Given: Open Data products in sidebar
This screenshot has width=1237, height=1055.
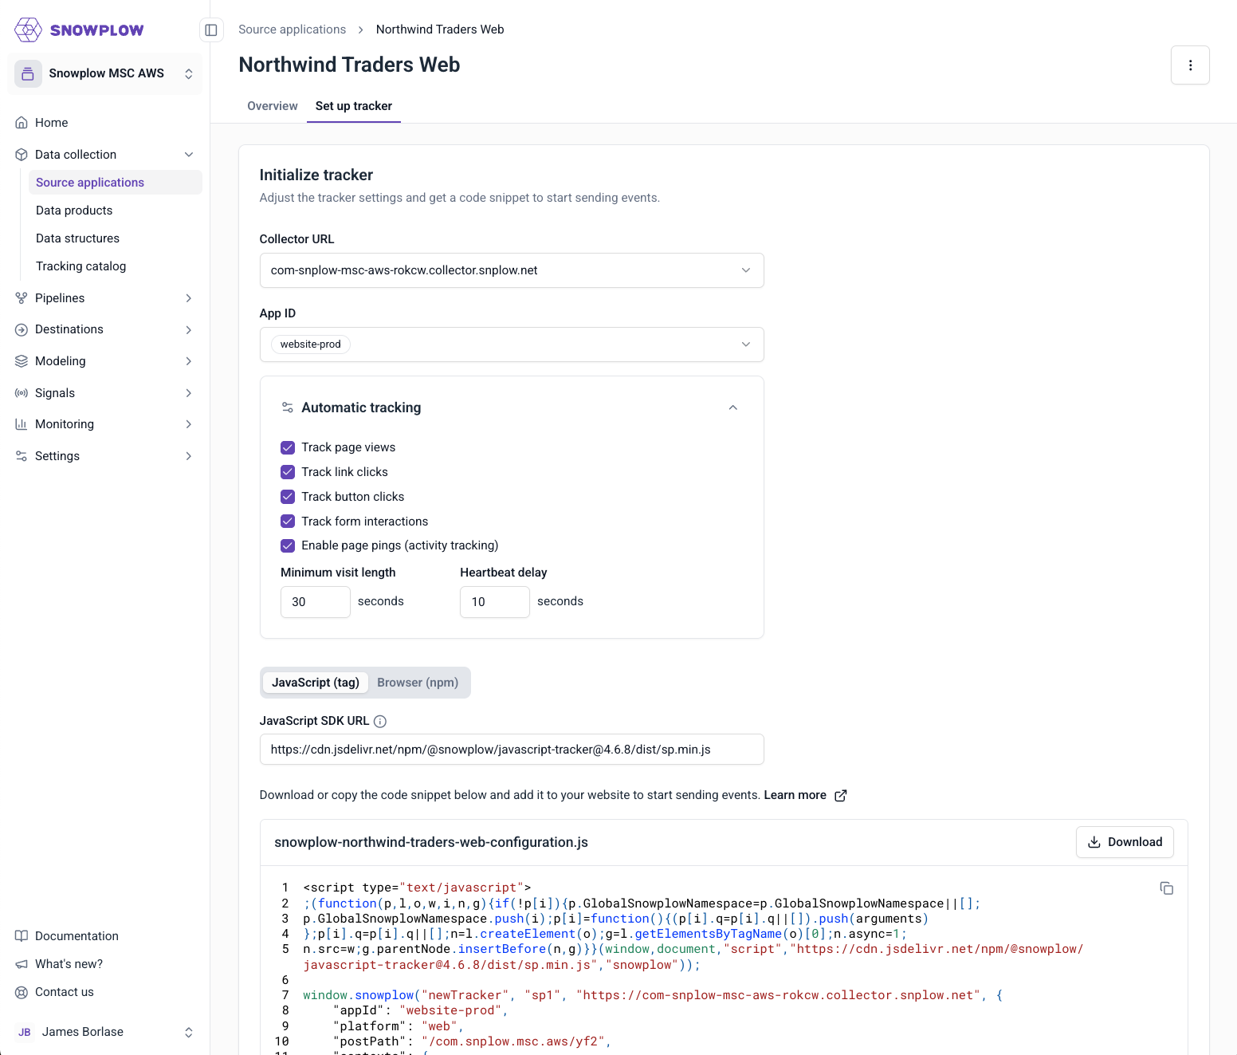Looking at the screenshot, I should (x=74, y=211).
